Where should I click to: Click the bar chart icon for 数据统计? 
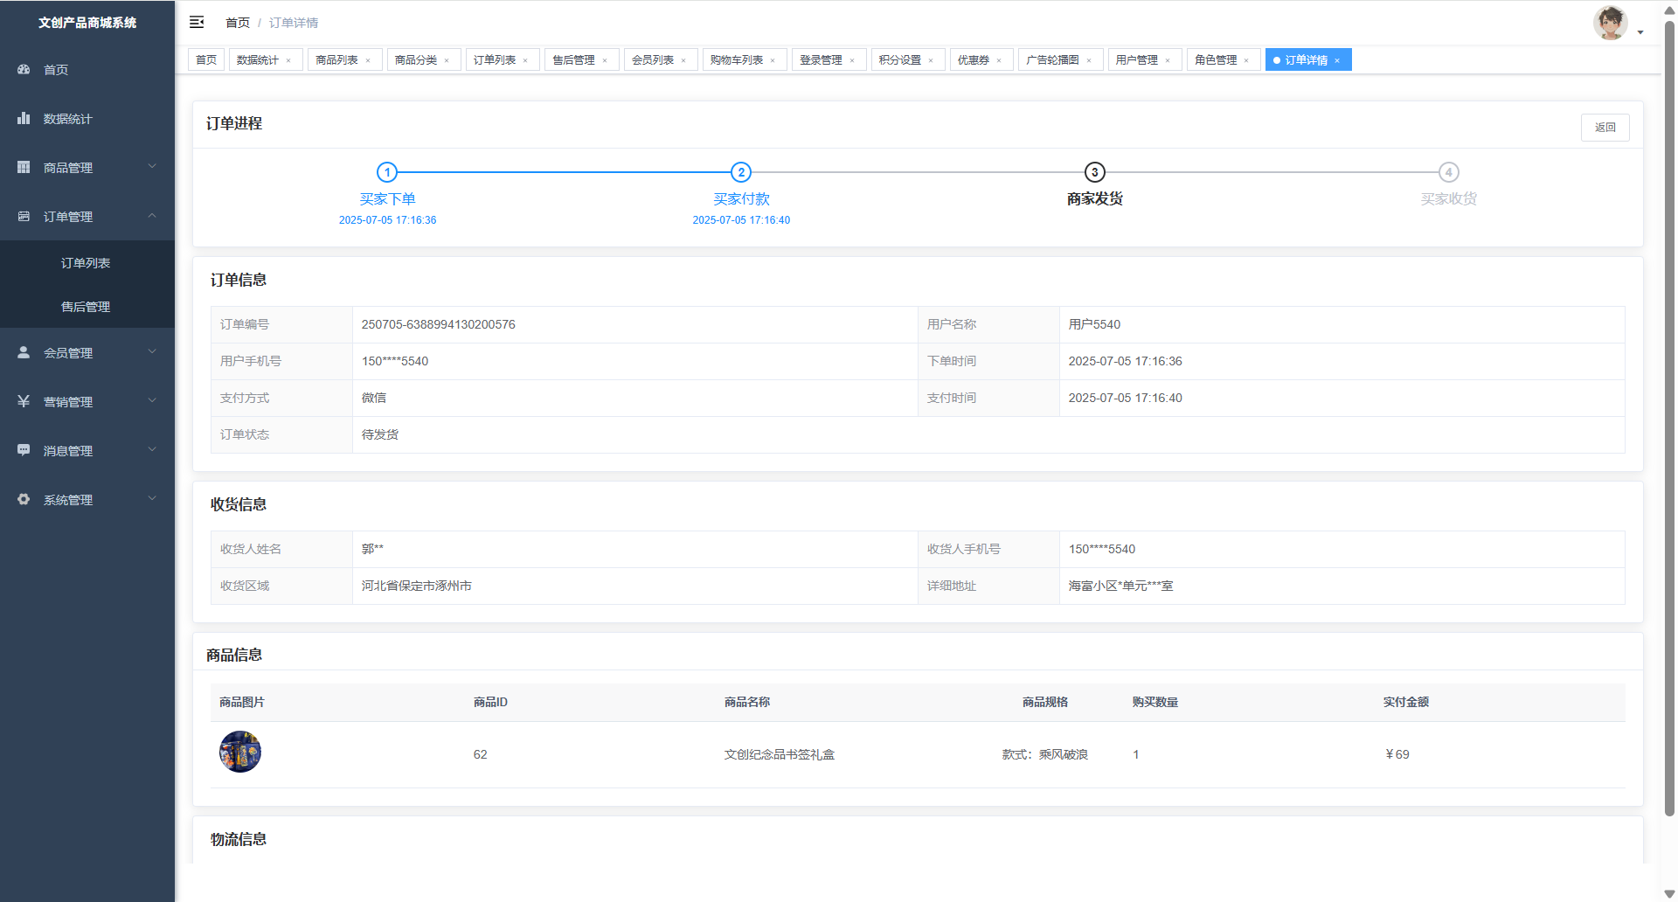24,118
